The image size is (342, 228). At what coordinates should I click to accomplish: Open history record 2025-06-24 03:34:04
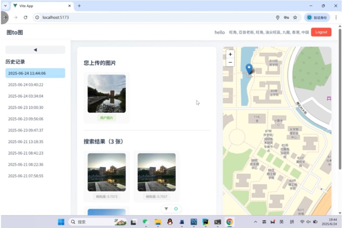click(35, 96)
